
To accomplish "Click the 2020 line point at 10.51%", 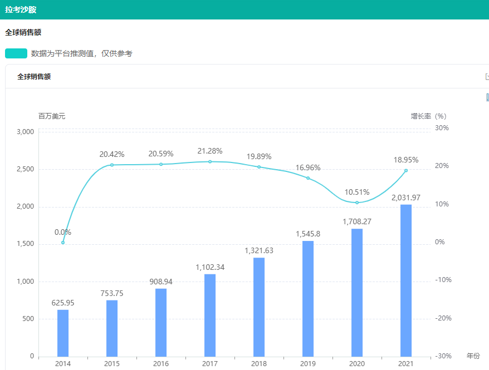I will [x=357, y=203].
